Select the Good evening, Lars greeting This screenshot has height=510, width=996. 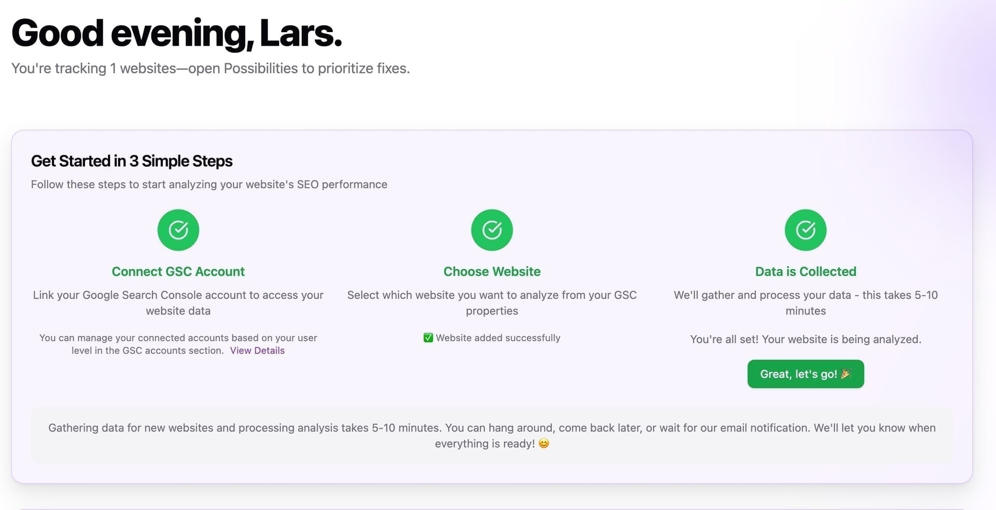[176, 33]
